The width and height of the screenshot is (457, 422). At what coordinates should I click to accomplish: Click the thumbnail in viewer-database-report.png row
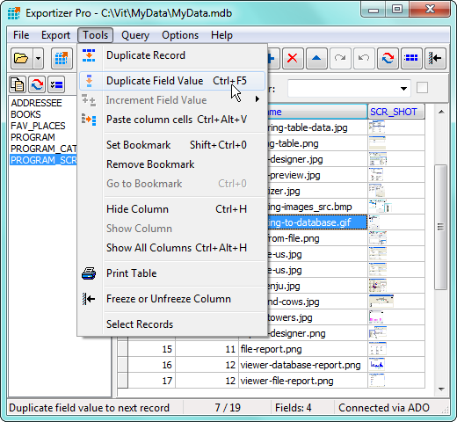(377, 365)
